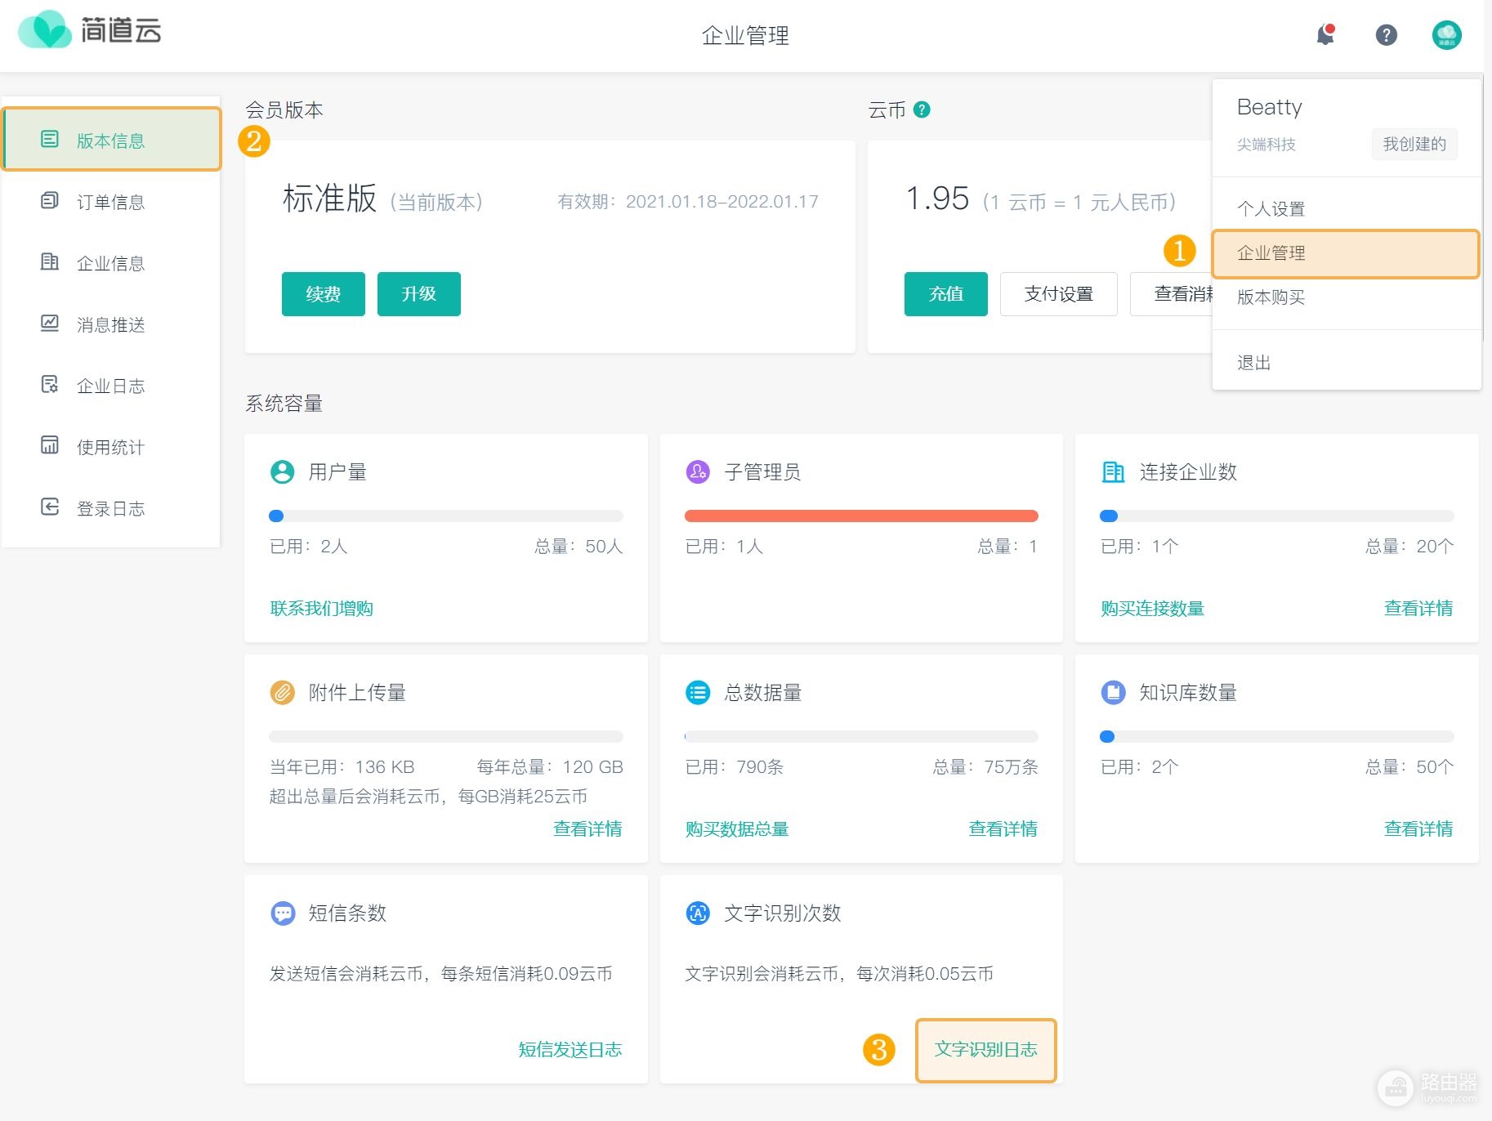Click the 连接企业数 building icon

pos(1113,471)
